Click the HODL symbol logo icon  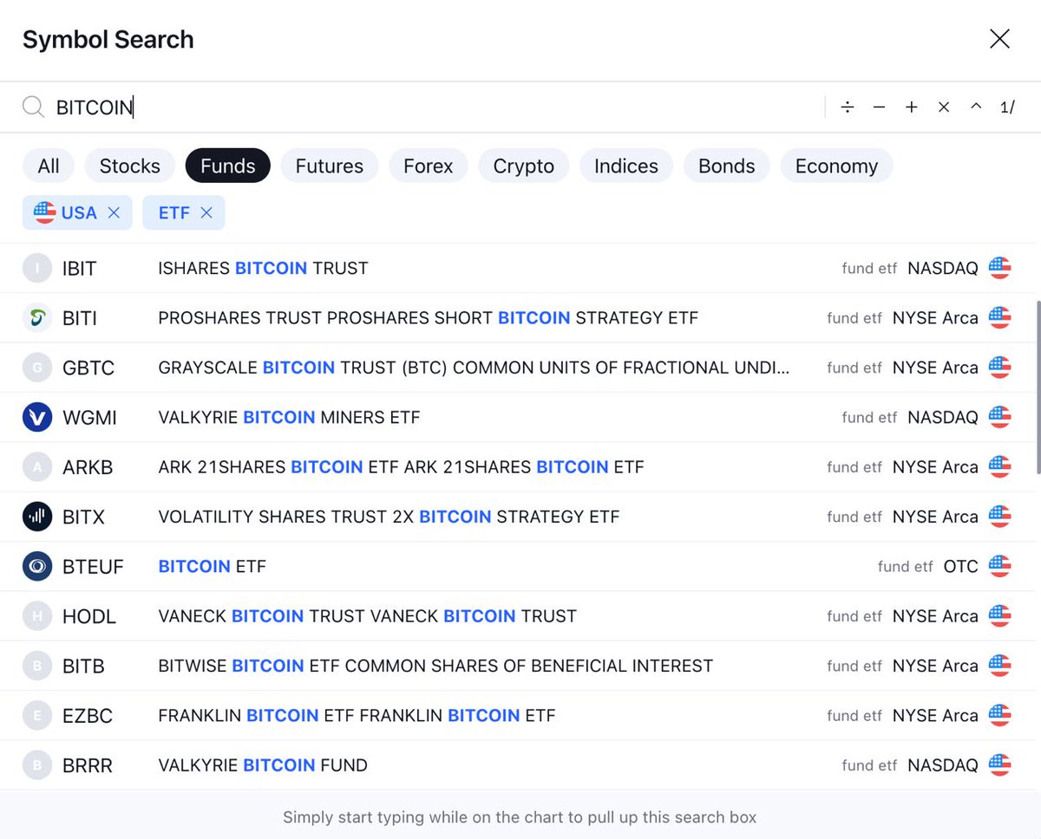coord(37,616)
